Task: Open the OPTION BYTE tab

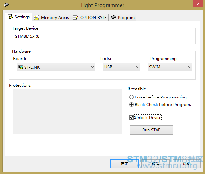Action: tap(90, 17)
